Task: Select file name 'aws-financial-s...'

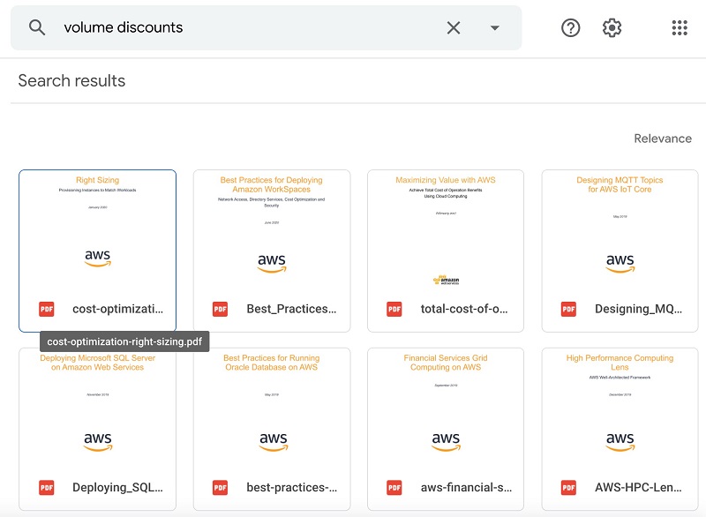Action: 467,488
